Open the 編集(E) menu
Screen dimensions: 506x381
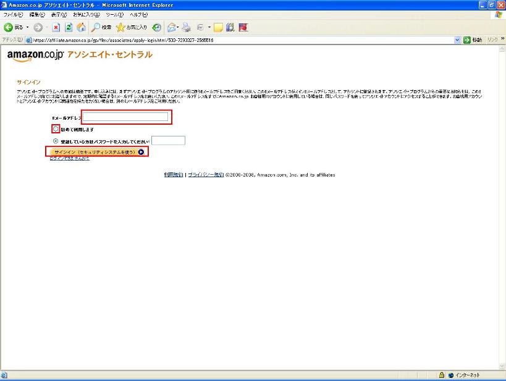tap(37, 15)
